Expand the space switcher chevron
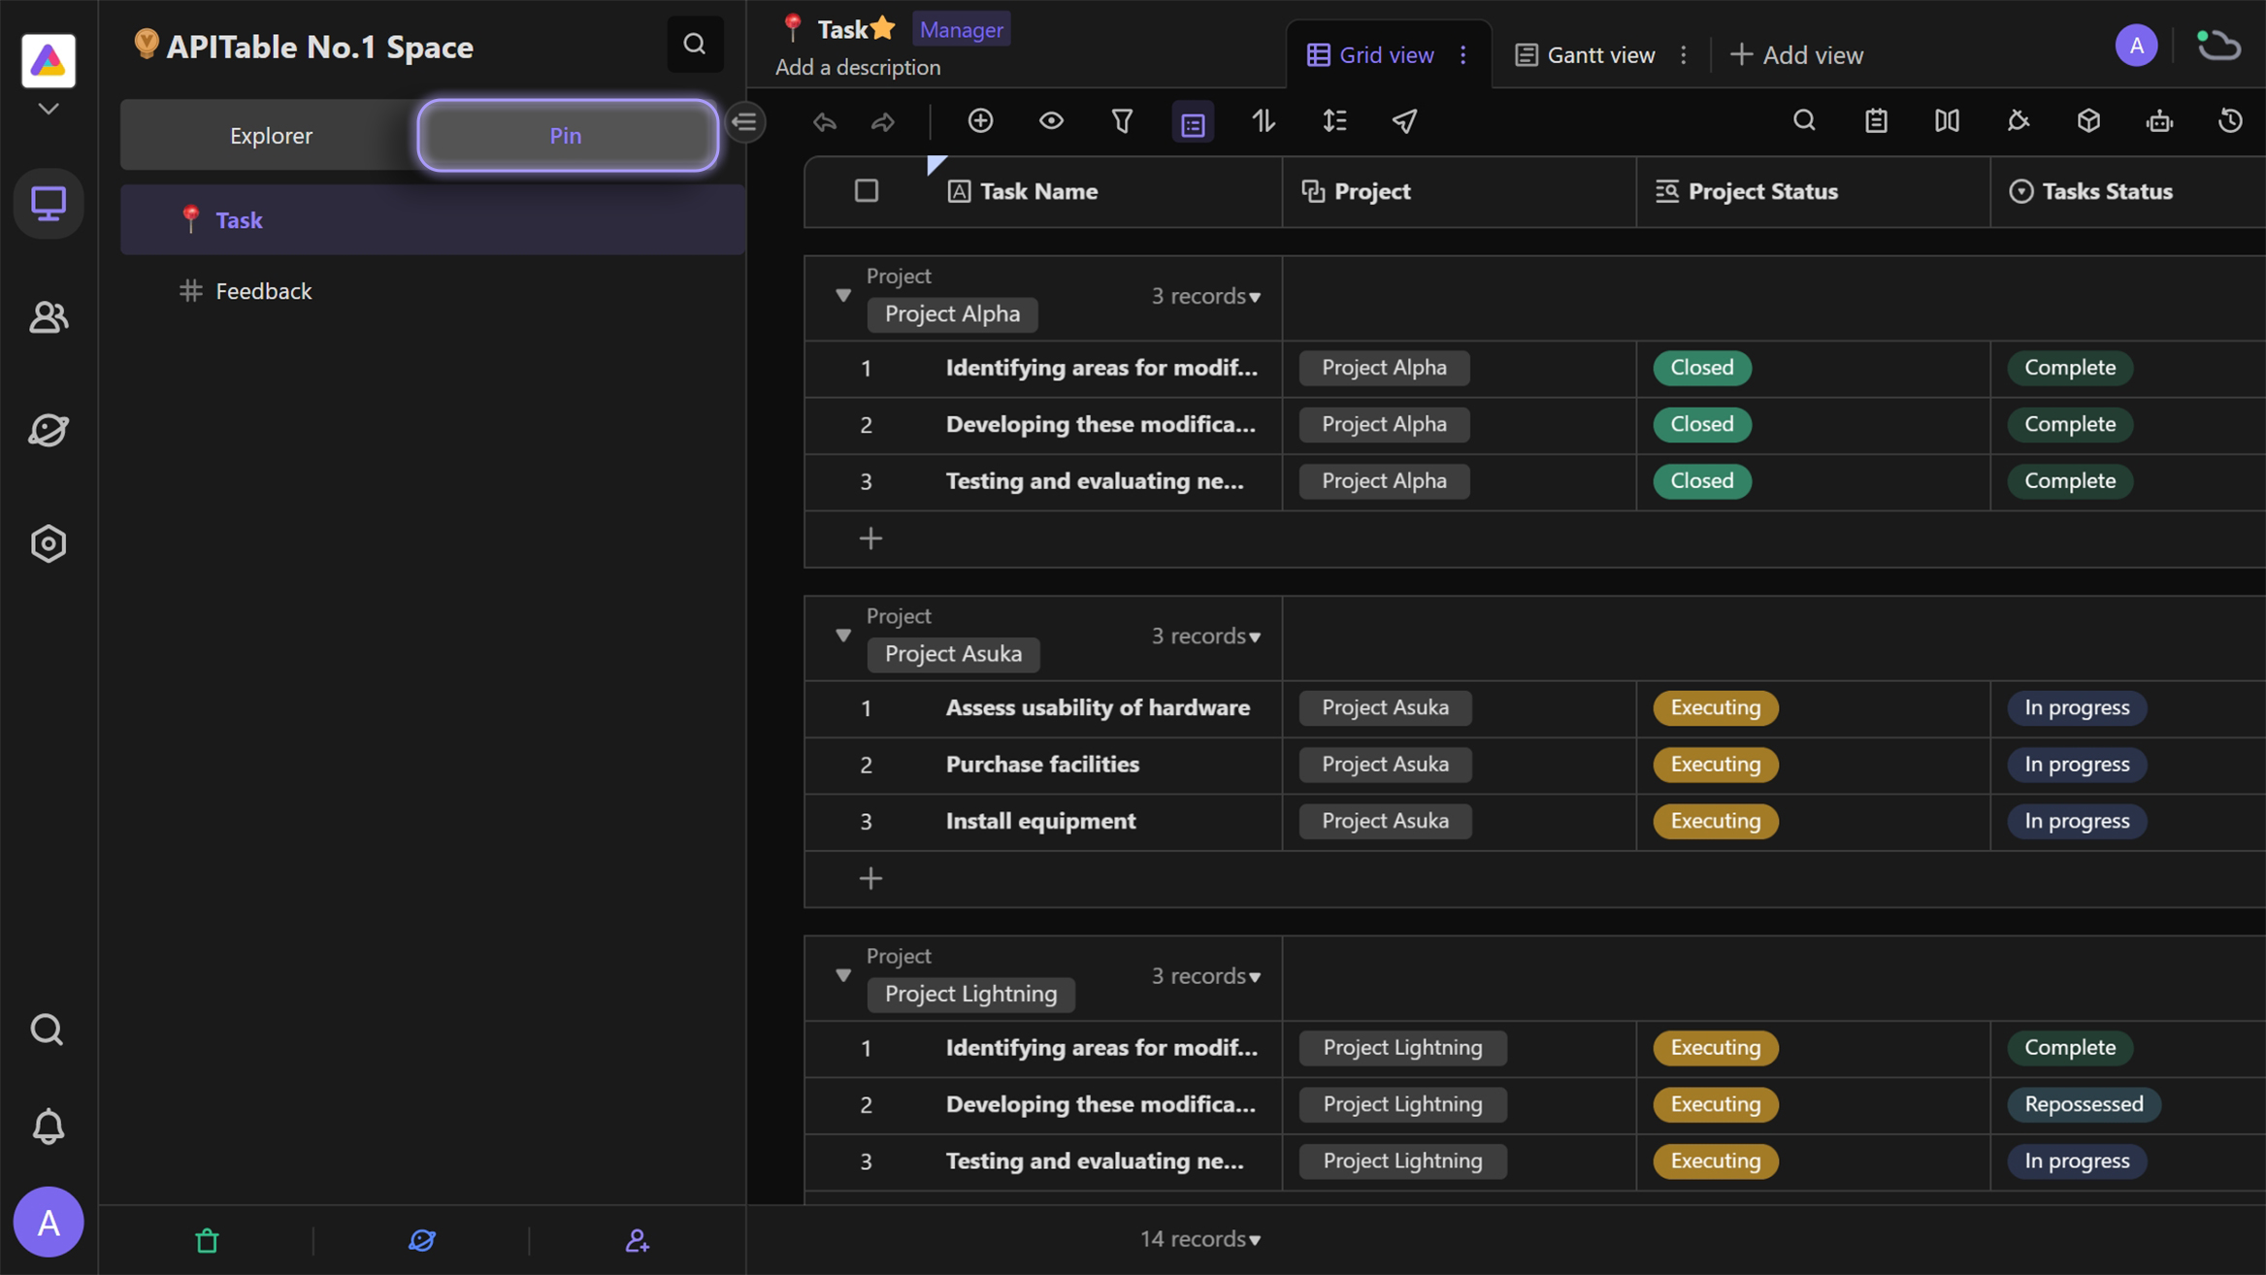The height and width of the screenshot is (1275, 2266). [x=49, y=109]
